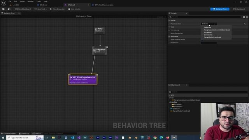Choose TargetLocationSavedInBlackBoard from dropdown list
The image size is (249, 140).
(217, 30)
